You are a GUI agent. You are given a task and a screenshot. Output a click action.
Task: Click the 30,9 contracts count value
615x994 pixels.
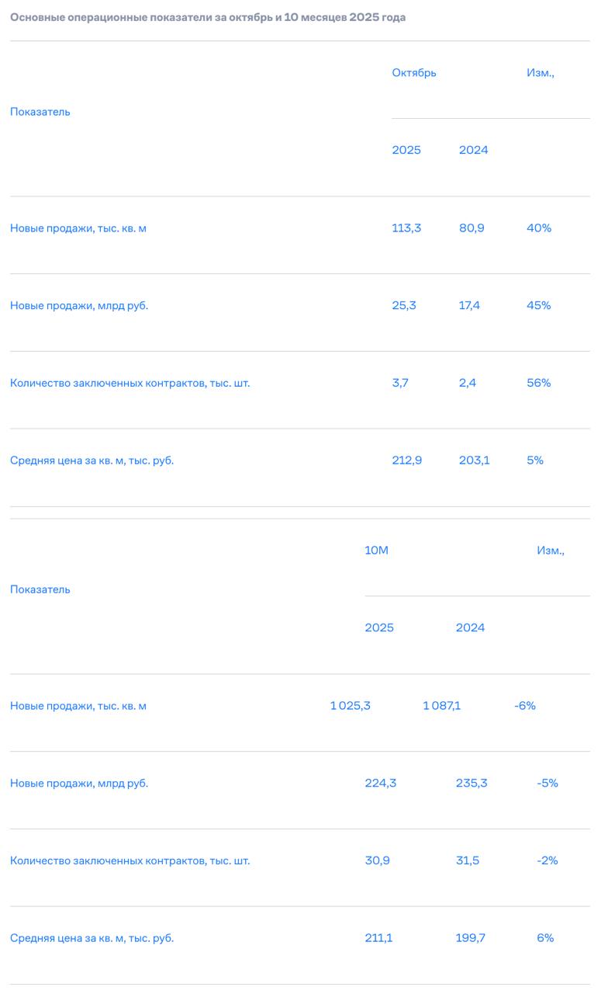click(x=378, y=861)
